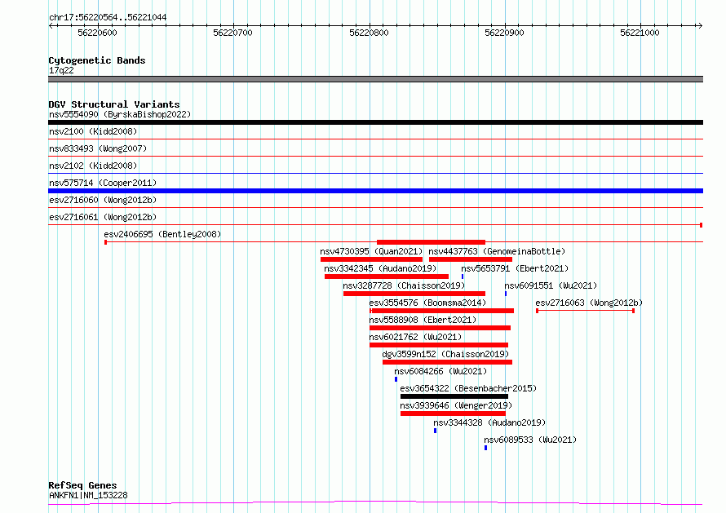Open nsv575714 (Cooper2011) variant

103,183
